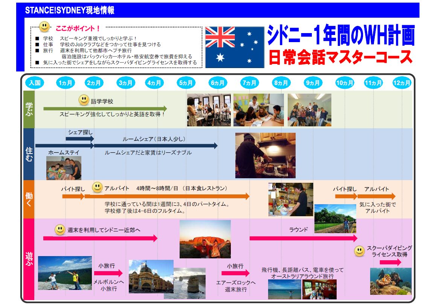Click the smiley face beside アルバイト 4時間～8時間
The width and height of the screenshot is (424, 308).
coord(97,187)
